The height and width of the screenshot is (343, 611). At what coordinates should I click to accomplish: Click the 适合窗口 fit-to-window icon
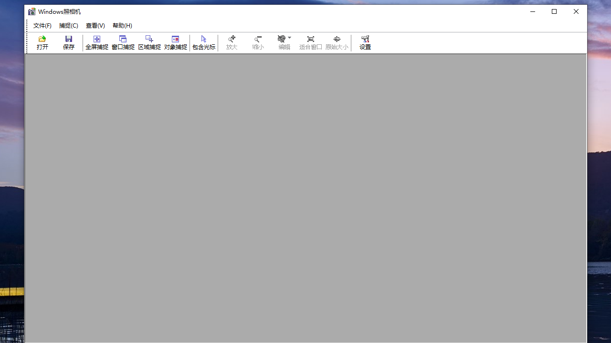[310, 42]
